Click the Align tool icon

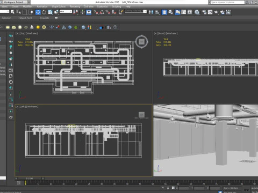coord(157,12)
